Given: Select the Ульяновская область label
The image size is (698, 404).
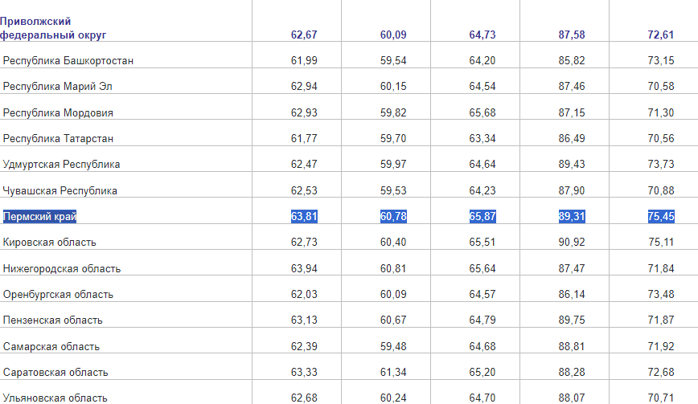Looking at the screenshot, I should [55, 398].
